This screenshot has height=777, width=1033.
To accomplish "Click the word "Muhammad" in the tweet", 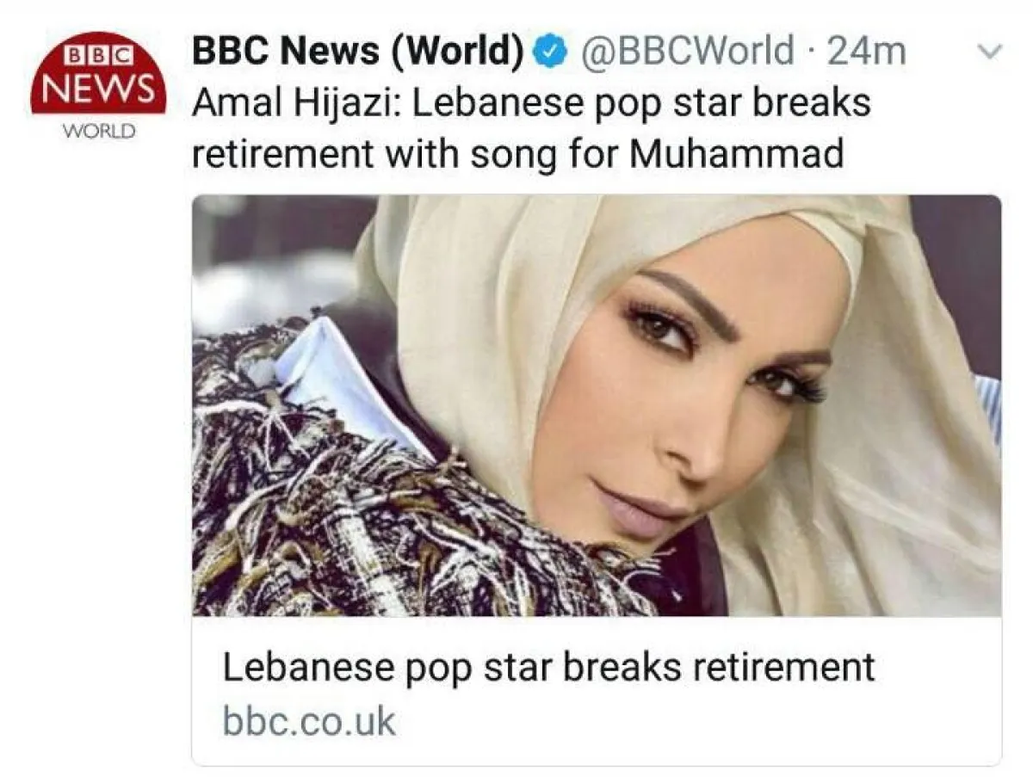I will 736,154.
